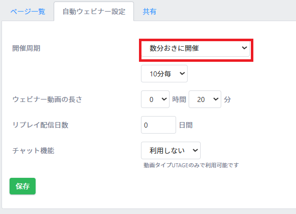Screen dimensions: 296x214
Task: Click the リプレイ配信日数 label
Action: [x=40, y=125]
